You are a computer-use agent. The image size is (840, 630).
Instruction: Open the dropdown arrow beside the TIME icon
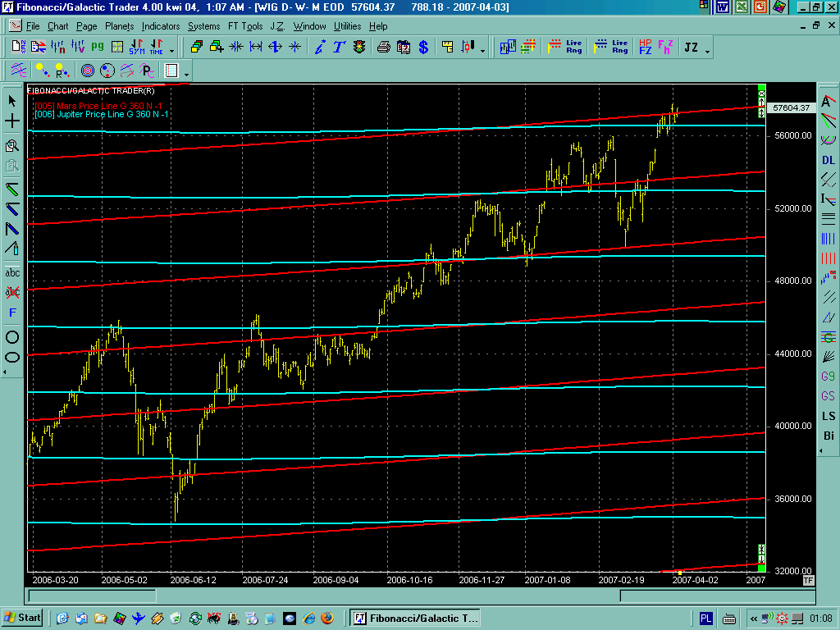(x=171, y=51)
